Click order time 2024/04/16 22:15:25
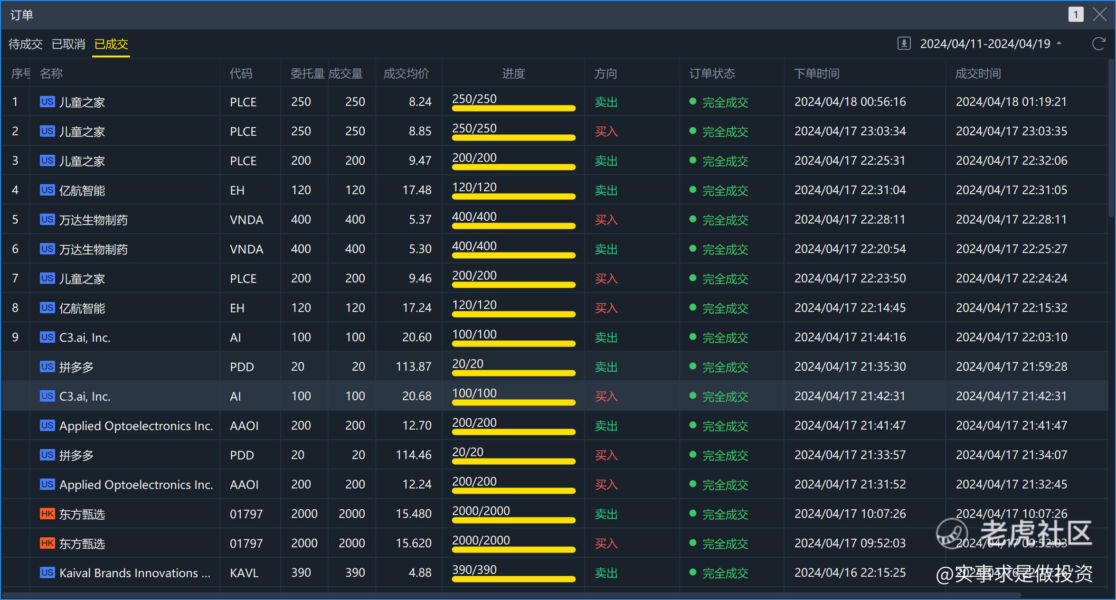The image size is (1116, 600). [x=850, y=572]
